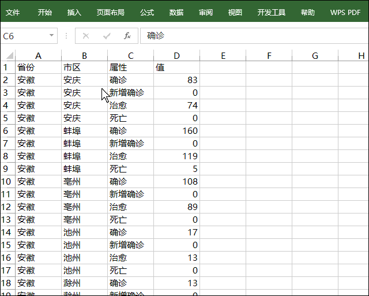Click the 属性 header cell
This screenshot has height=296, width=369.
[x=131, y=68]
